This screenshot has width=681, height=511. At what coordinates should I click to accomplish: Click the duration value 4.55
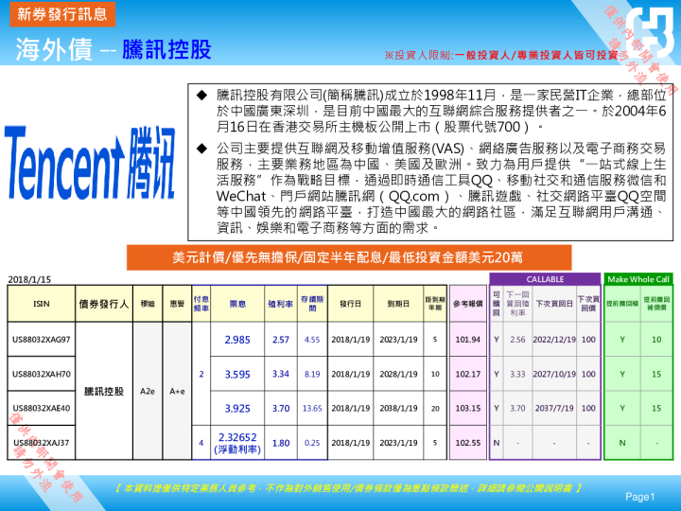coord(312,340)
